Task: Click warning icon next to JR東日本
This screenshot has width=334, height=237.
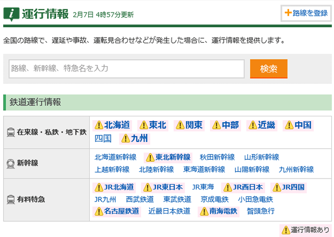Action: tap(148, 187)
